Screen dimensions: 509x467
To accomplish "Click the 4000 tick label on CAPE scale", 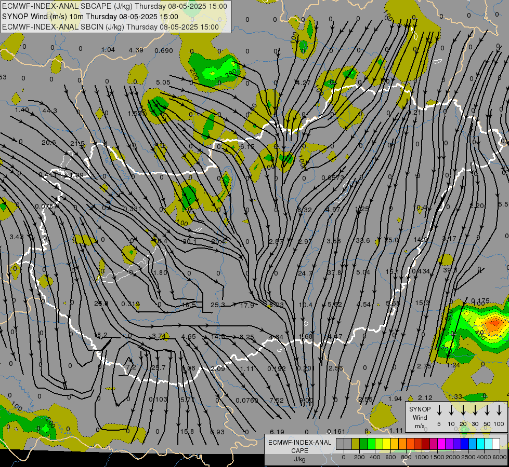I will pos(484,457).
